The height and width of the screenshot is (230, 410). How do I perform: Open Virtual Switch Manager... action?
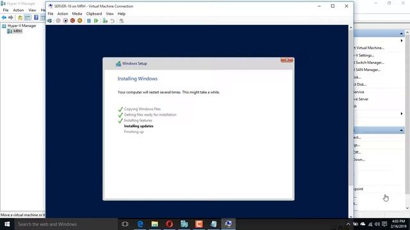(x=369, y=63)
